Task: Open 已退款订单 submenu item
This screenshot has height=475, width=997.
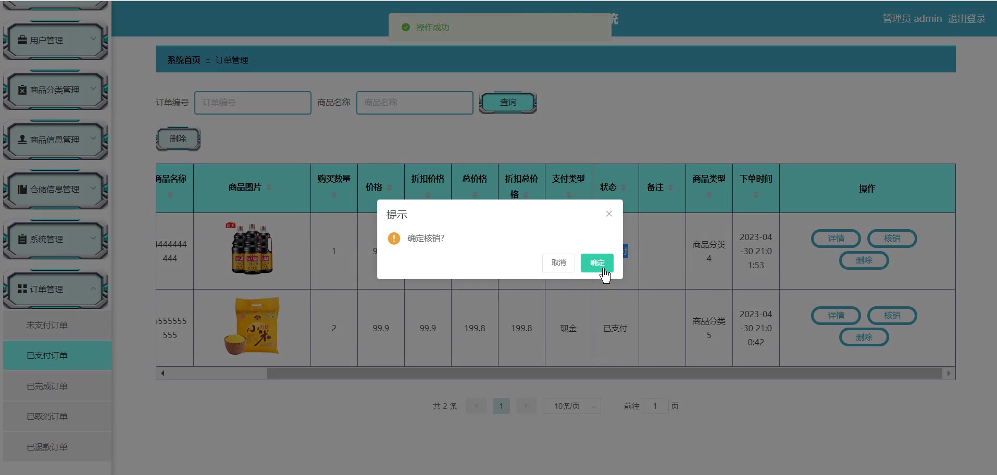Action: pos(57,447)
